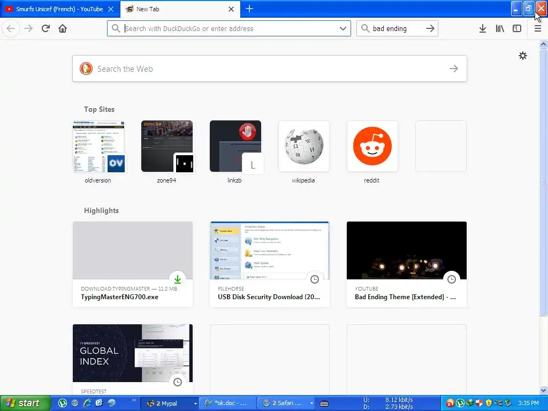The width and height of the screenshot is (548, 411).
Task: Click the history clock on Bad Ending Theme card
Action: tap(452, 279)
